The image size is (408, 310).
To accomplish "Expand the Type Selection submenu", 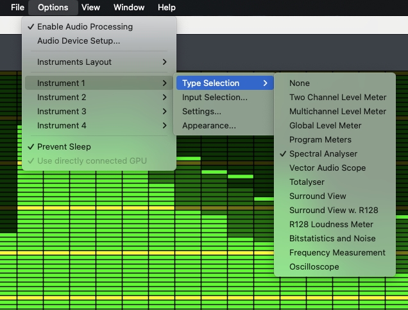I will click(225, 83).
